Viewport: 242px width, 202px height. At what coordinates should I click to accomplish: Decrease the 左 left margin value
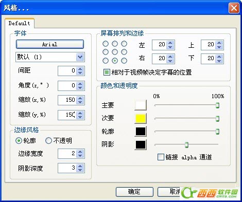pyautogui.click(x=170, y=47)
